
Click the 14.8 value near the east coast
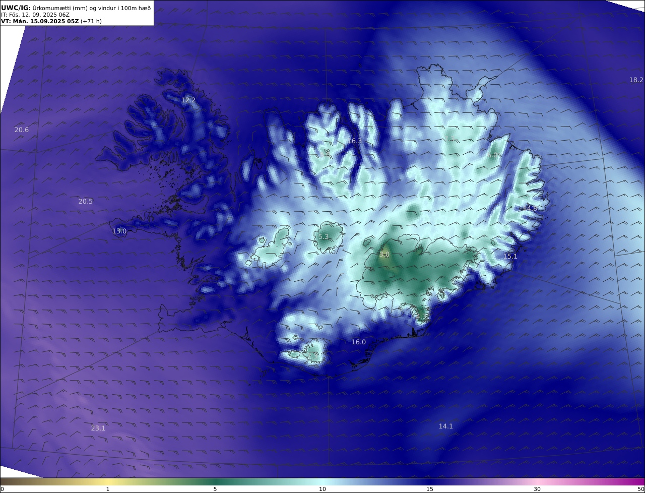(530, 209)
